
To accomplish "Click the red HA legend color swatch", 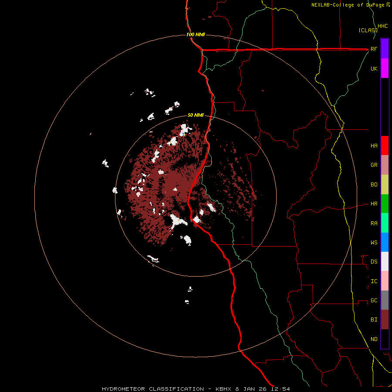I will click(x=385, y=145).
